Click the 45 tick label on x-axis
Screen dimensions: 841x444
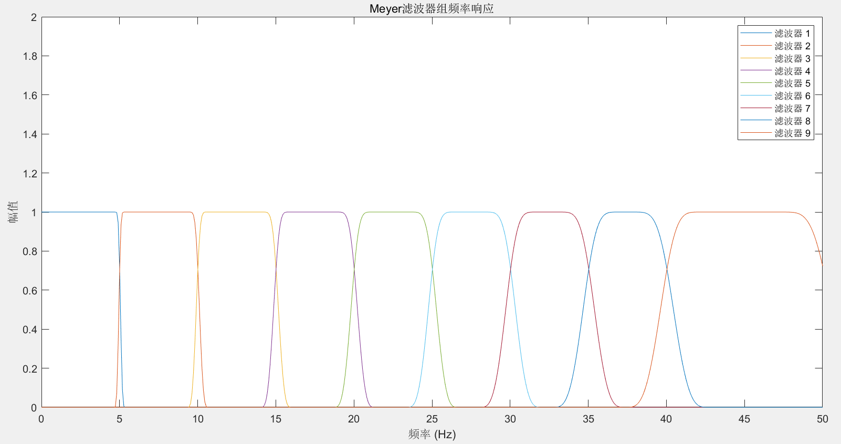coord(744,419)
